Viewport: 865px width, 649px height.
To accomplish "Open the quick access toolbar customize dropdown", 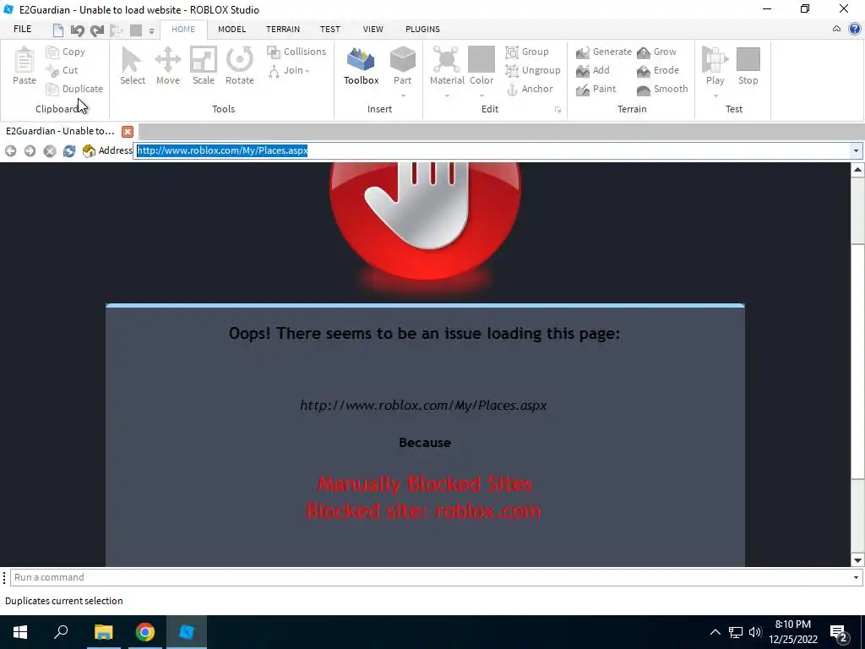I will (151, 31).
